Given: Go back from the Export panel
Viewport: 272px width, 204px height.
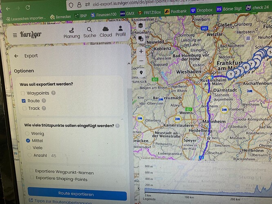Looking at the screenshot, I should pos(16,56).
